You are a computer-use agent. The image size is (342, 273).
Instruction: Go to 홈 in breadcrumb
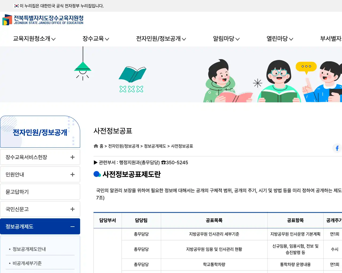tap(102, 146)
